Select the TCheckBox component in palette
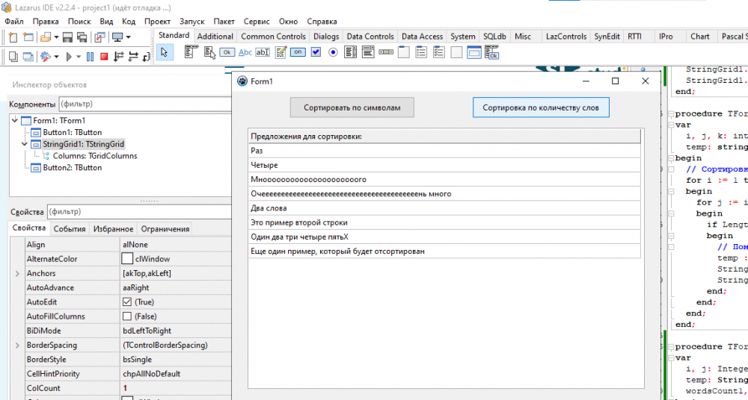 pos(316,52)
